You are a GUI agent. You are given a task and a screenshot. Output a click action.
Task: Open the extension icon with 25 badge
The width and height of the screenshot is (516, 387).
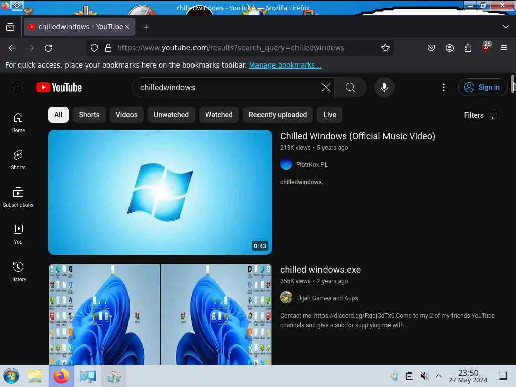[486, 47]
